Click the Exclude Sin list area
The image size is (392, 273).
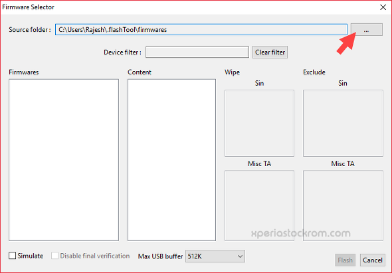343,124
